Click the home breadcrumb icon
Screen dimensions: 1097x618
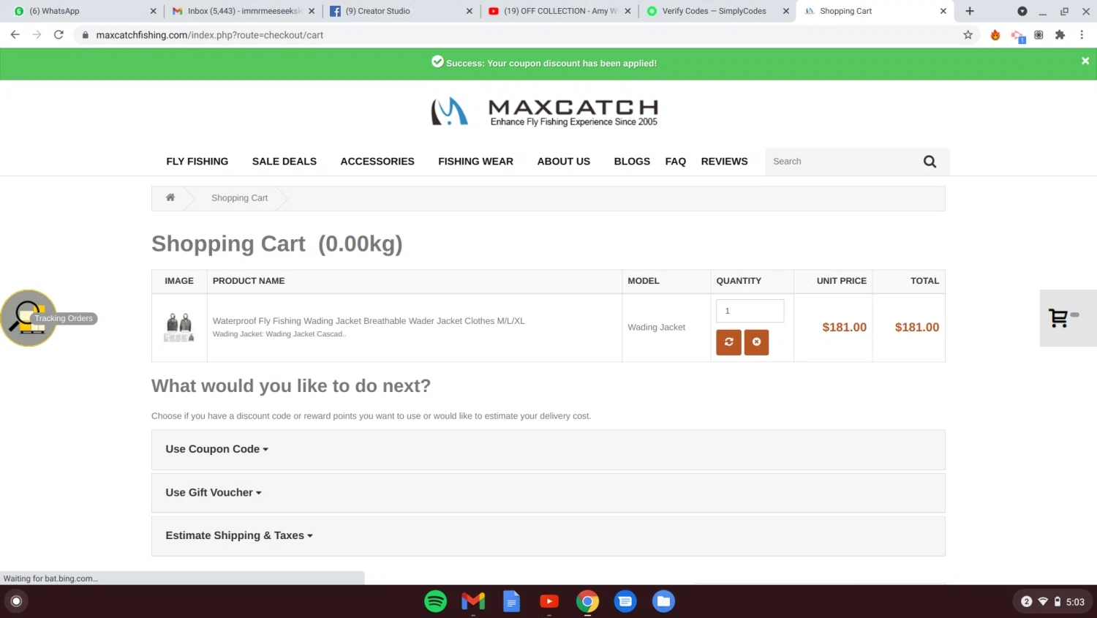coord(170,197)
